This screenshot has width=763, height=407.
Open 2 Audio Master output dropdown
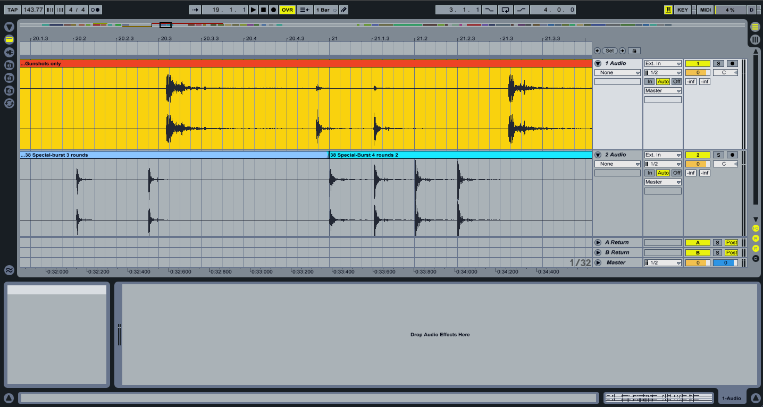[x=663, y=182]
